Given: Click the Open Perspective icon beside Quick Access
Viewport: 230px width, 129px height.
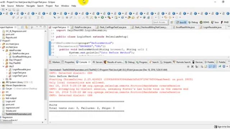Looking at the screenshot, I should 172,22.
